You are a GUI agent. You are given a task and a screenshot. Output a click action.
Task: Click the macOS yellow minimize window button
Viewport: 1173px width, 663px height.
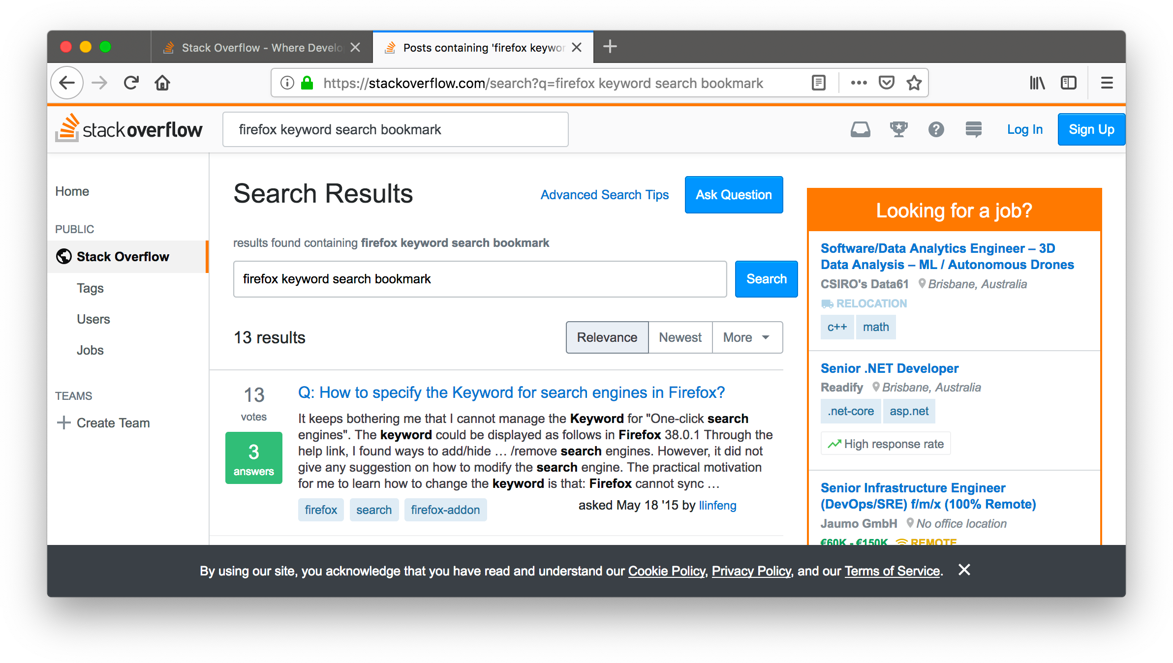(86, 47)
